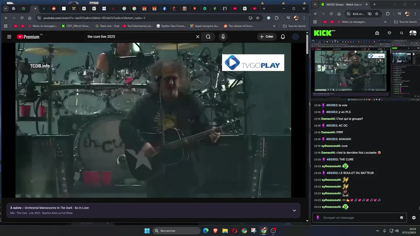Open tab search dropdown in left window
The width and height of the screenshot is (420, 236).
pos(6,9)
